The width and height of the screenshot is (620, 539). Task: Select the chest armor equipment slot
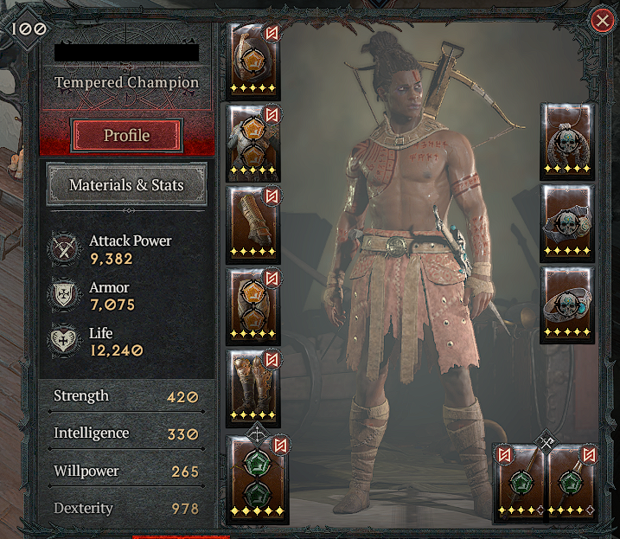(x=253, y=143)
